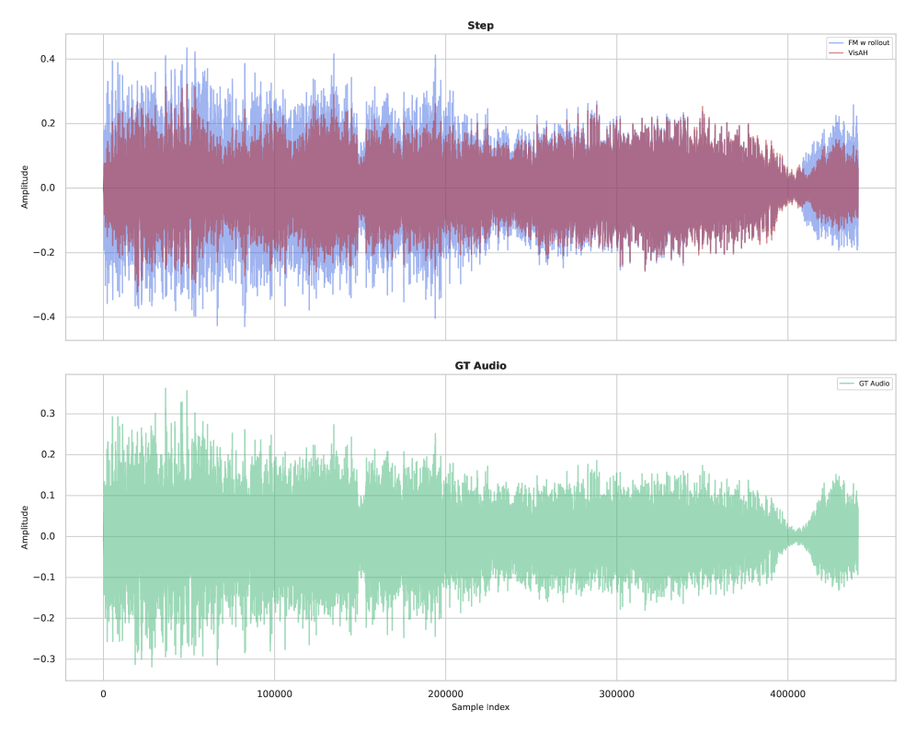Click the '0.1' tick on GT Audio chart
The width and height of the screenshot is (916, 733).
tap(48, 496)
